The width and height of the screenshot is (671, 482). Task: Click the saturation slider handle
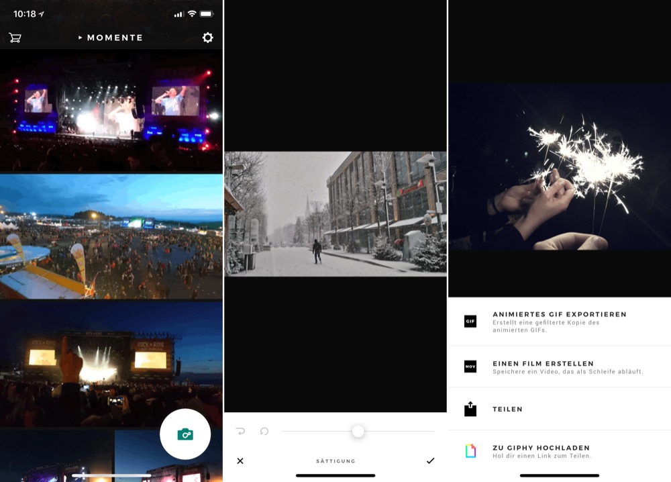tap(358, 431)
